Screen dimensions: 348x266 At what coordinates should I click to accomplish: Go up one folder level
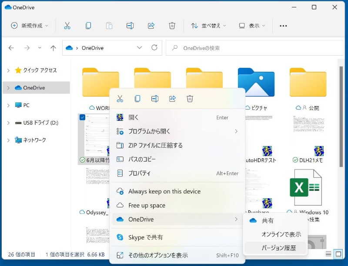tap(53, 48)
